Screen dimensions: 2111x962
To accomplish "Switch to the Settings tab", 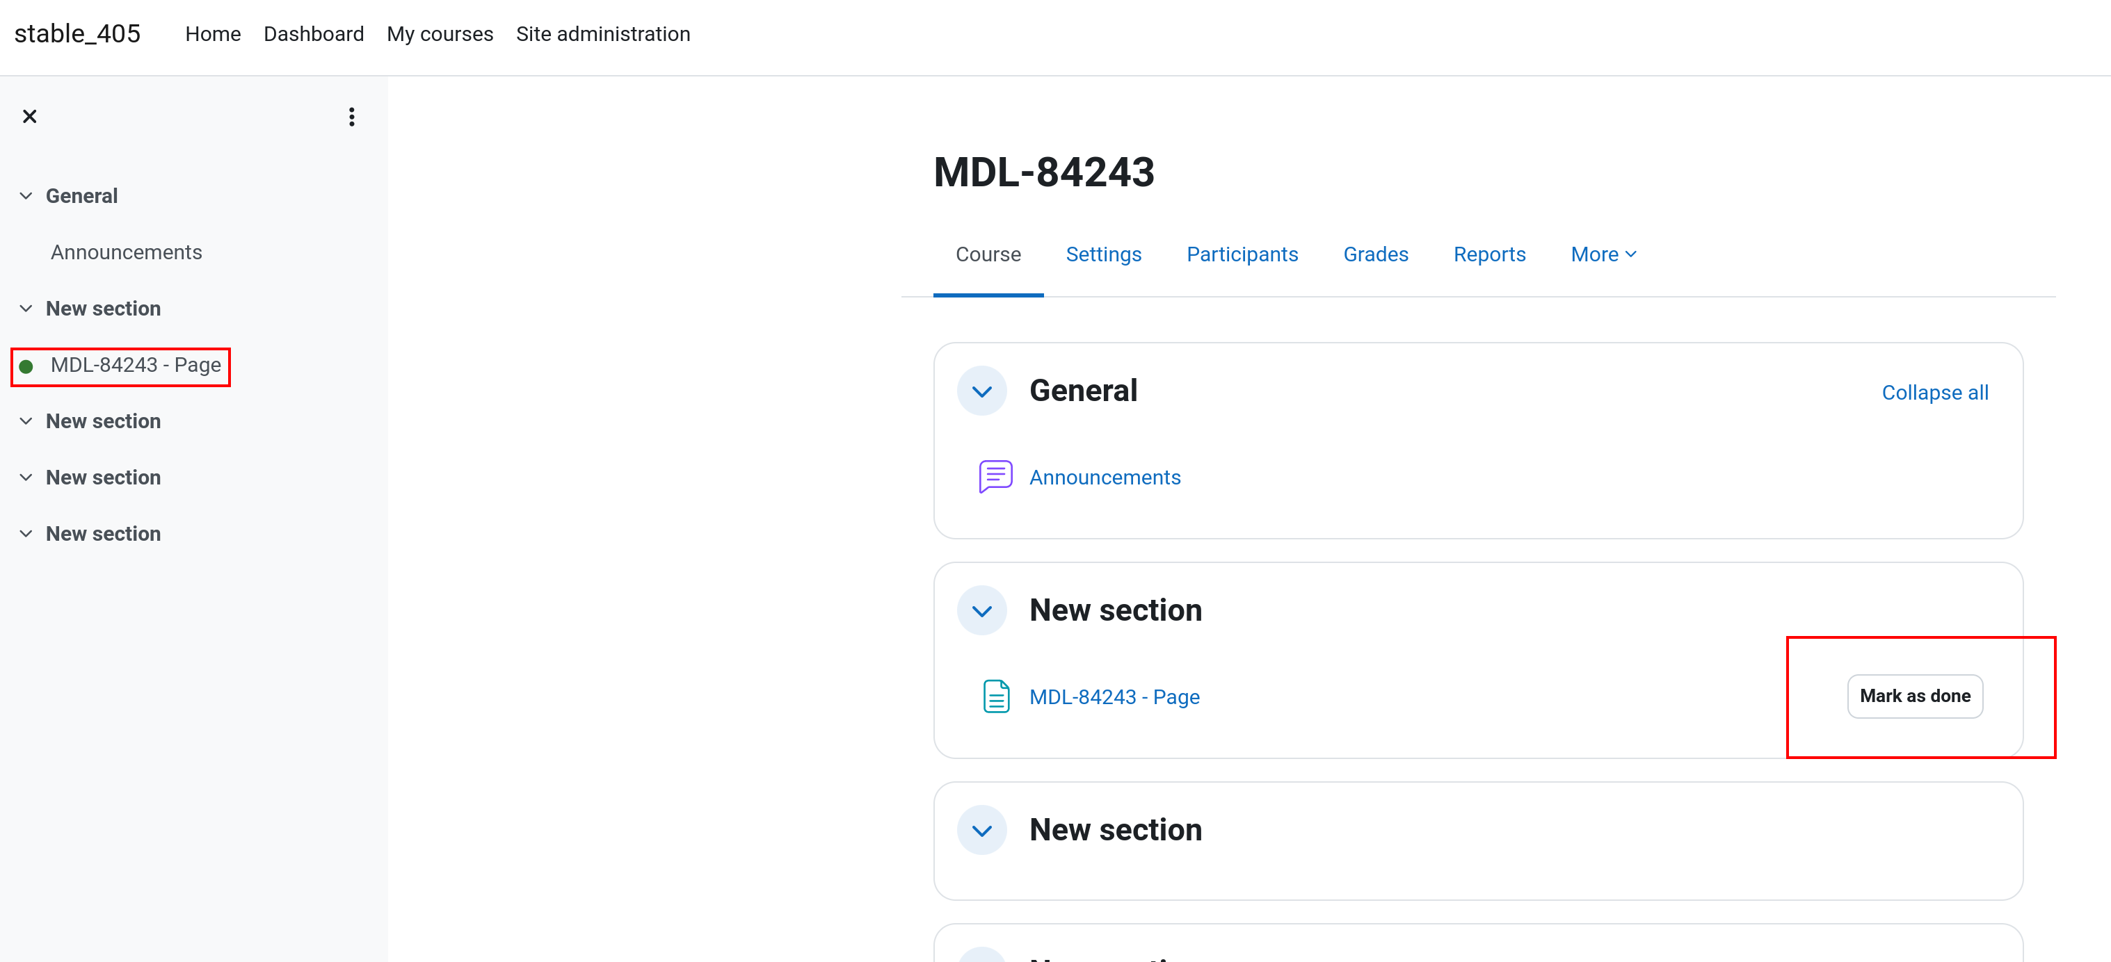I will pyautogui.click(x=1103, y=254).
